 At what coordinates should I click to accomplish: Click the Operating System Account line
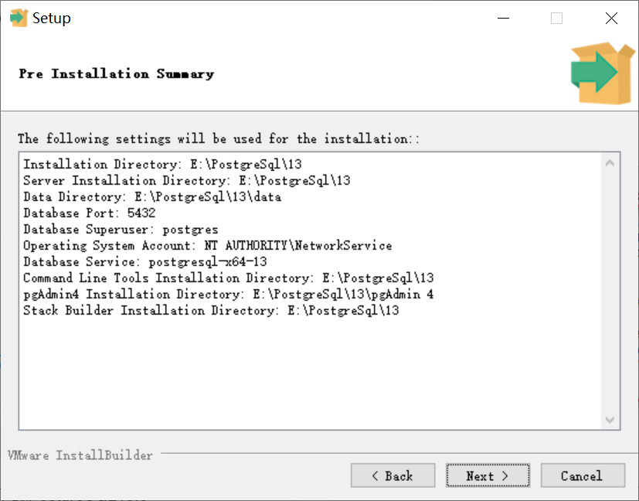pyautogui.click(x=207, y=245)
